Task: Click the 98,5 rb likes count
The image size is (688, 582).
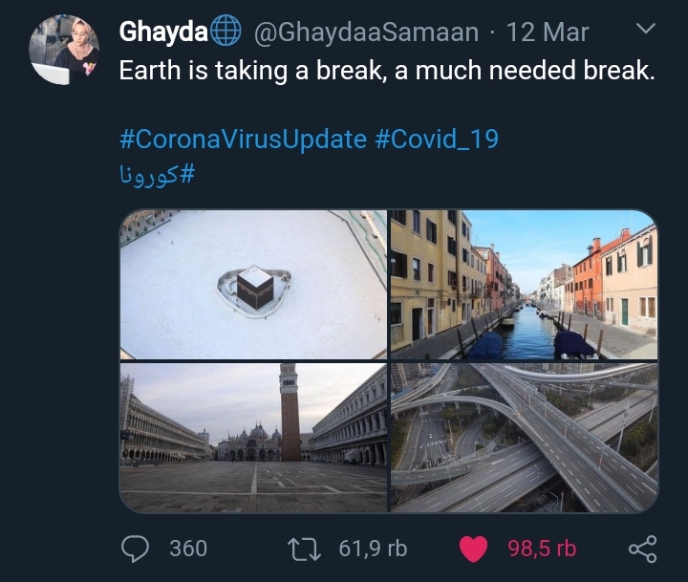Action: (x=542, y=549)
